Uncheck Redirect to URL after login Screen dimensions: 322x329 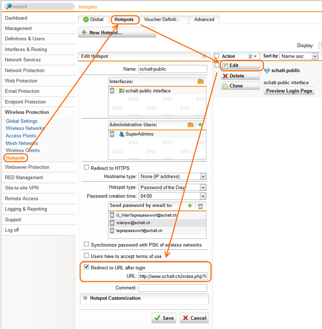click(87, 267)
